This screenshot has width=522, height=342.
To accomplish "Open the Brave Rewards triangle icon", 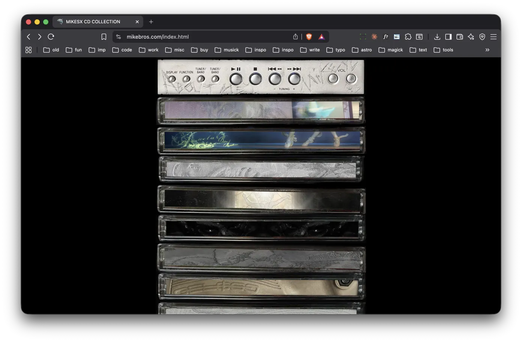I will 321,37.
